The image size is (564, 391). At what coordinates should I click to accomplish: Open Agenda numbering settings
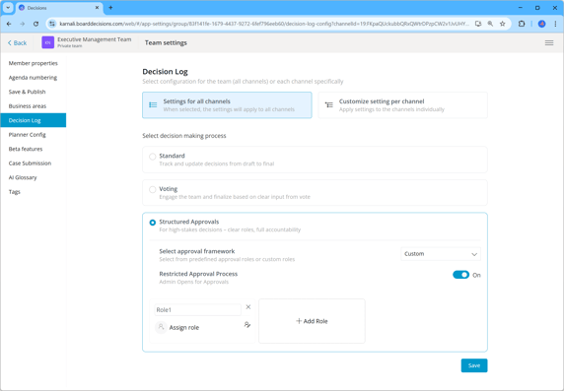34,78
